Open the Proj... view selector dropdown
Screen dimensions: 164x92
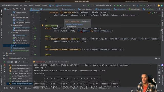(x=7, y=9)
